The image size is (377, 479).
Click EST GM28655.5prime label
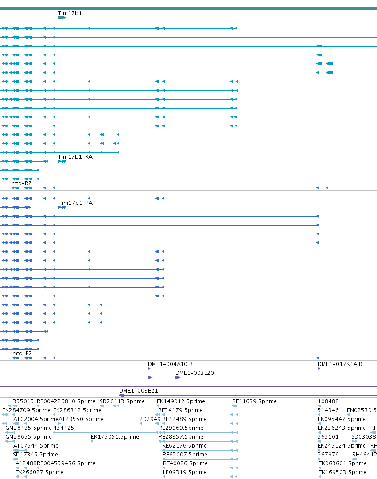[x=28, y=437]
